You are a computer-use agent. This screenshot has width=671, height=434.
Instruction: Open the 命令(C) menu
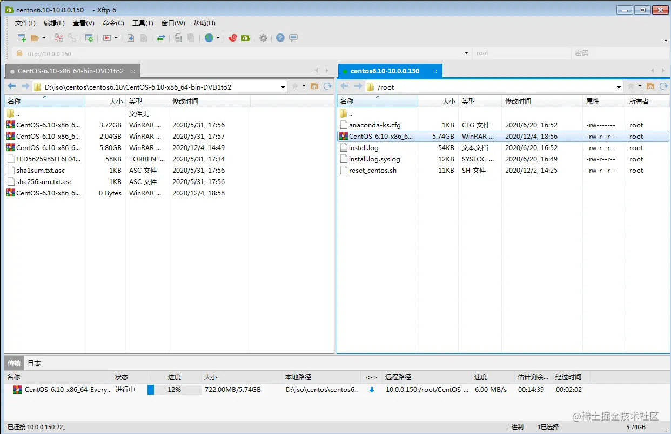click(113, 23)
